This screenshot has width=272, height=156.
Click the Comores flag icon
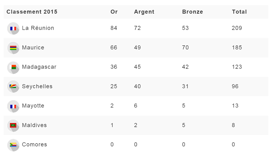pos(13,145)
